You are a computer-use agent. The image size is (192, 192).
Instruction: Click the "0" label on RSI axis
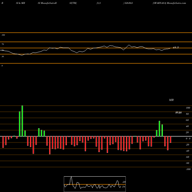click(x=2, y=66)
